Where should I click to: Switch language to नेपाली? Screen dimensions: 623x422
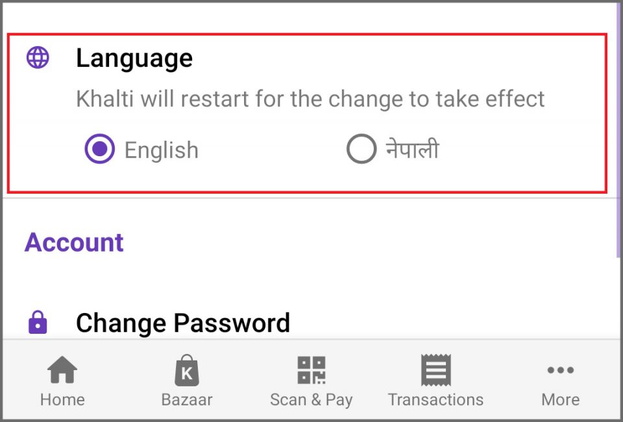coord(361,149)
